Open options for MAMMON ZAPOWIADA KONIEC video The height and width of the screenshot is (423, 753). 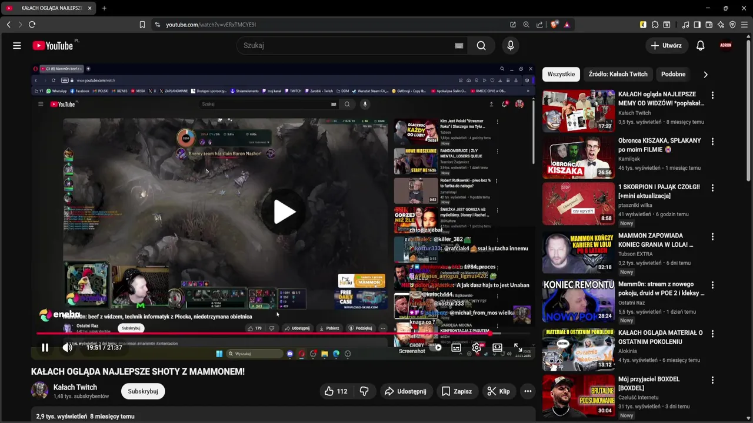pyautogui.click(x=712, y=237)
